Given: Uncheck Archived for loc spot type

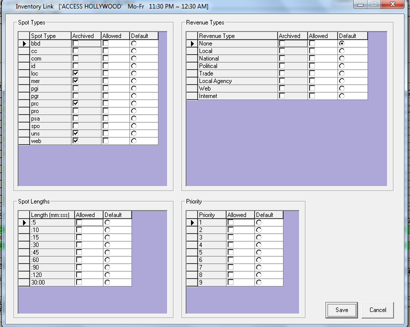Looking at the screenshot, I should [x=75, y=73].
